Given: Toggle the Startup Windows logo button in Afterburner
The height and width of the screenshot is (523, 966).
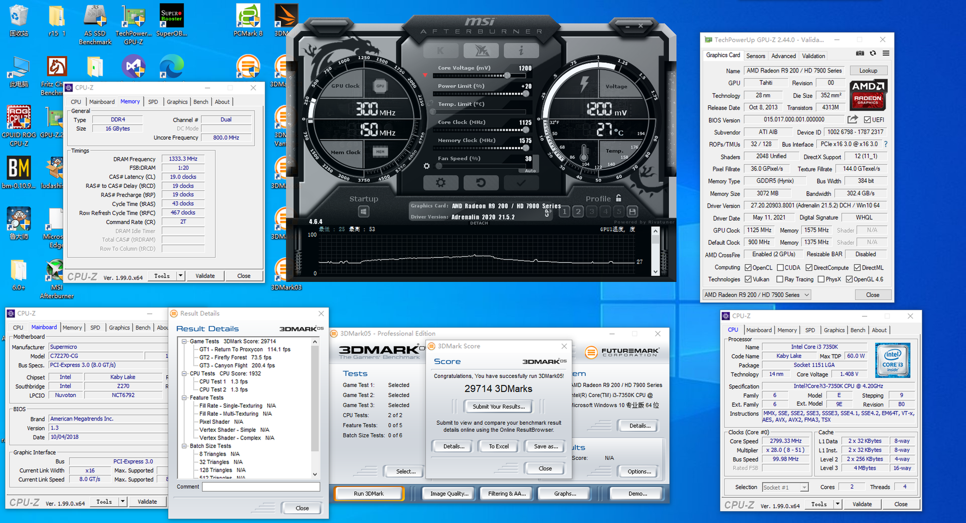Looking at the screenshot, I should click(364, 212).
